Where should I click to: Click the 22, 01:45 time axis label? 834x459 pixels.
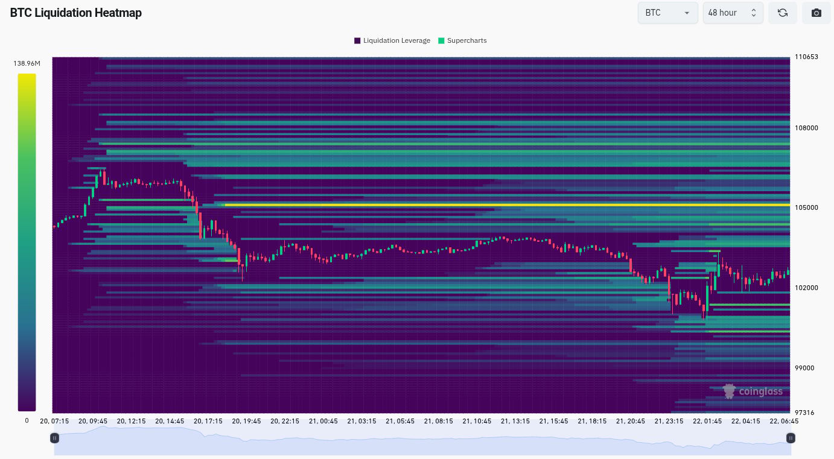click(707, 421)
